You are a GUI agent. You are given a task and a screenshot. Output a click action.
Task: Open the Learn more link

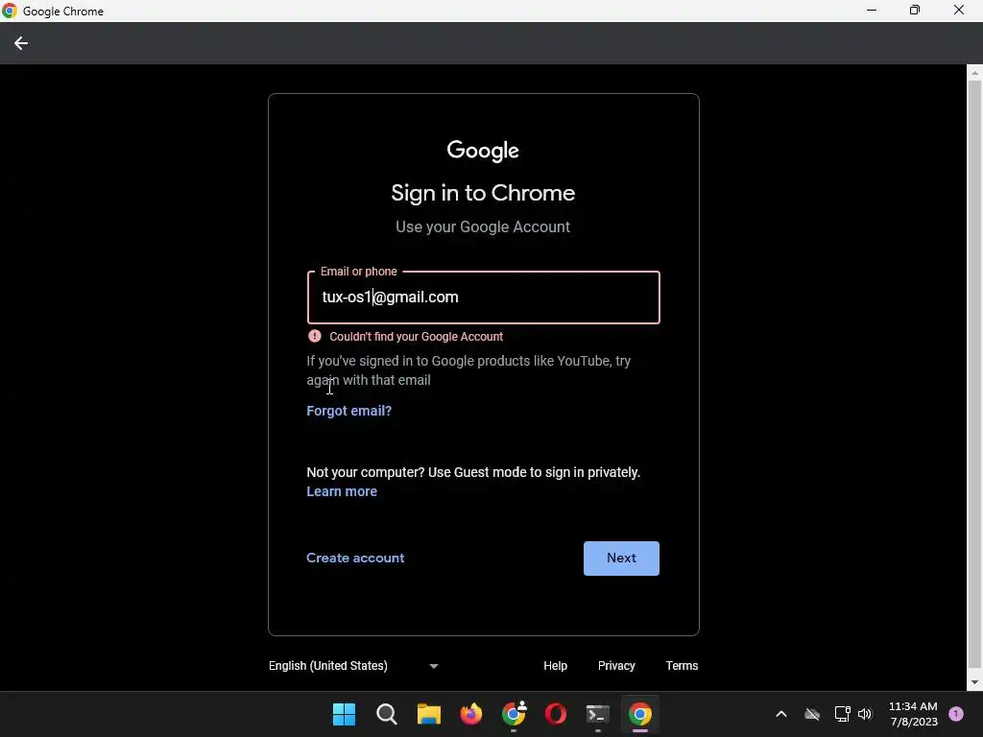pyautogui.click(x=342, y=491)
